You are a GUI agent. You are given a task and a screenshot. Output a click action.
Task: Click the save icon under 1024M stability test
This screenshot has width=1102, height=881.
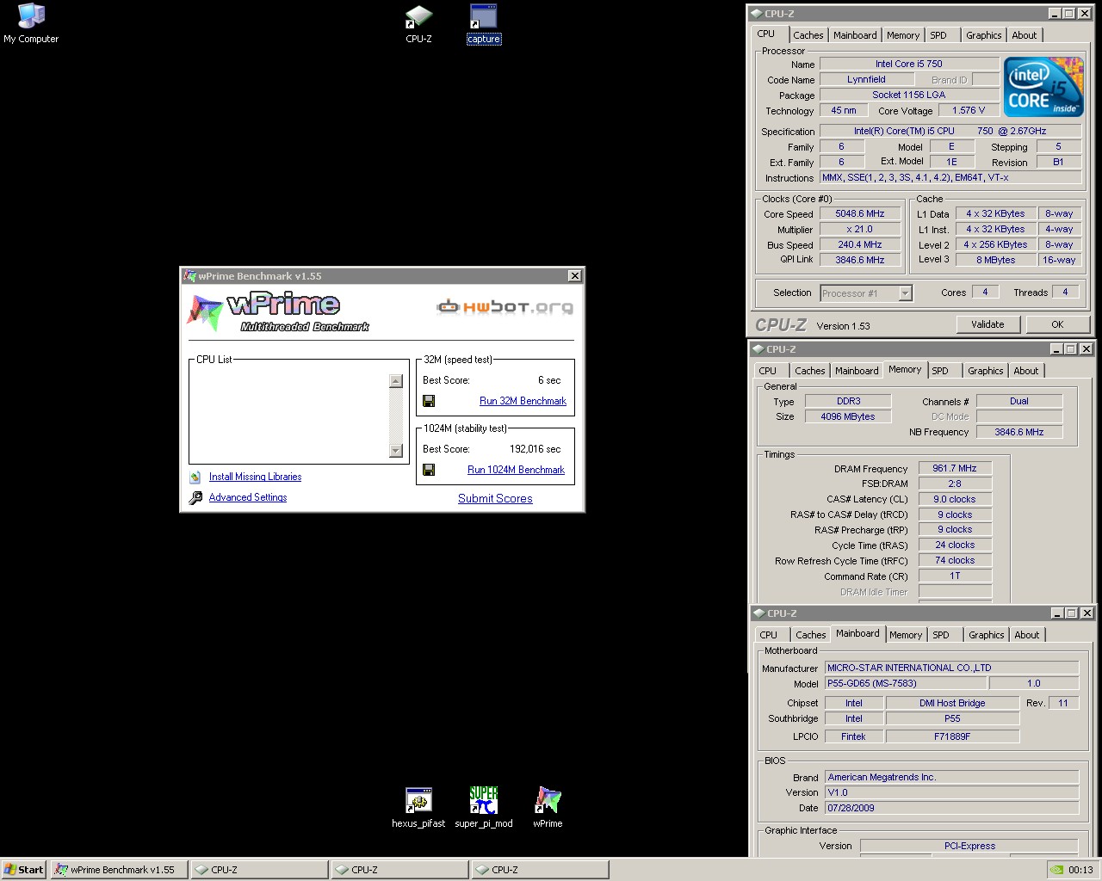pos(429,470)
